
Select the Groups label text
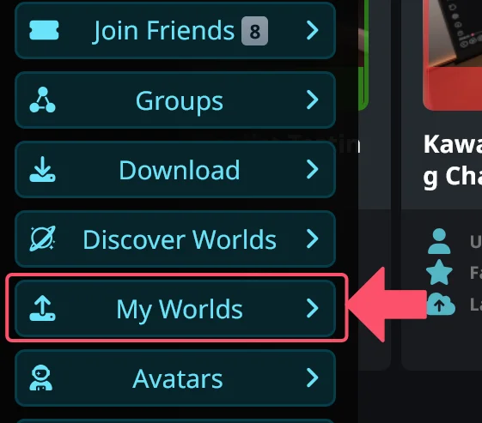click(x=180, y=101)
